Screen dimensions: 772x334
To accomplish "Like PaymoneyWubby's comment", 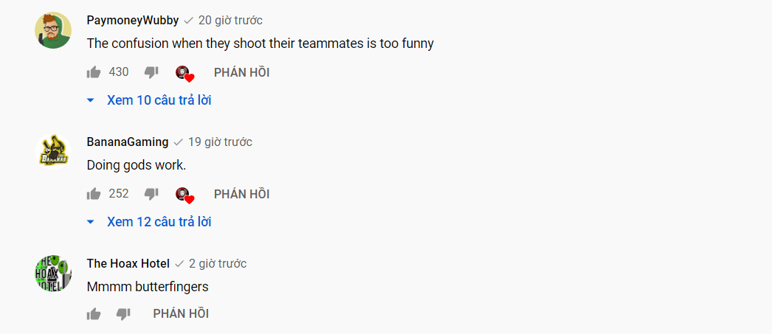I will coord(94,72).
